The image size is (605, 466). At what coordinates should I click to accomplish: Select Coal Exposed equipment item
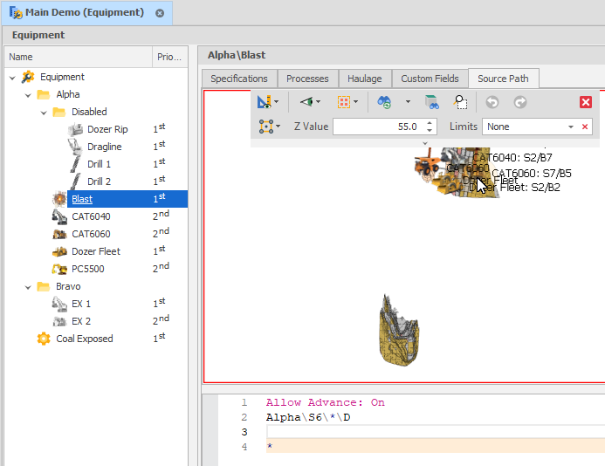[x=84, y=339]
